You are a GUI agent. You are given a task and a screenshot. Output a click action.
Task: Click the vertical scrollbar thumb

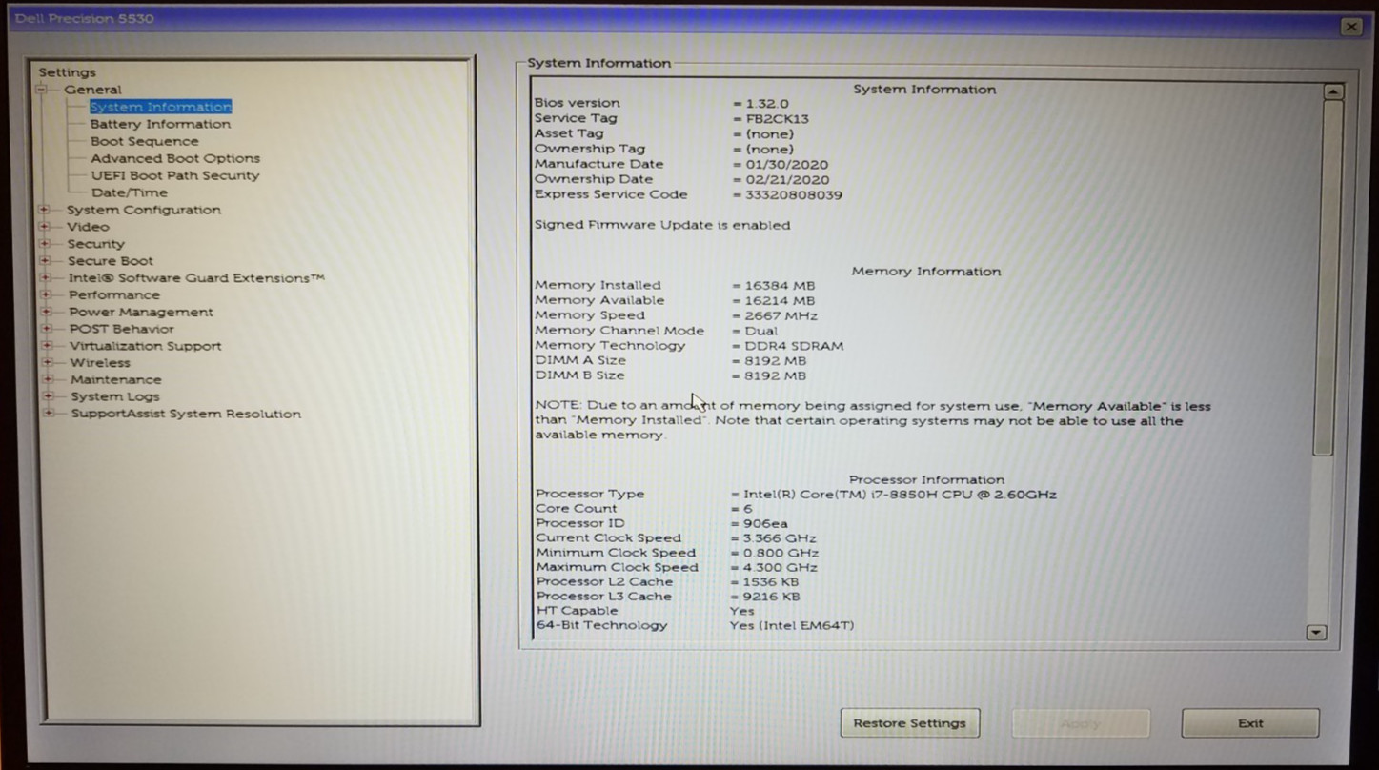[1328, 276]
